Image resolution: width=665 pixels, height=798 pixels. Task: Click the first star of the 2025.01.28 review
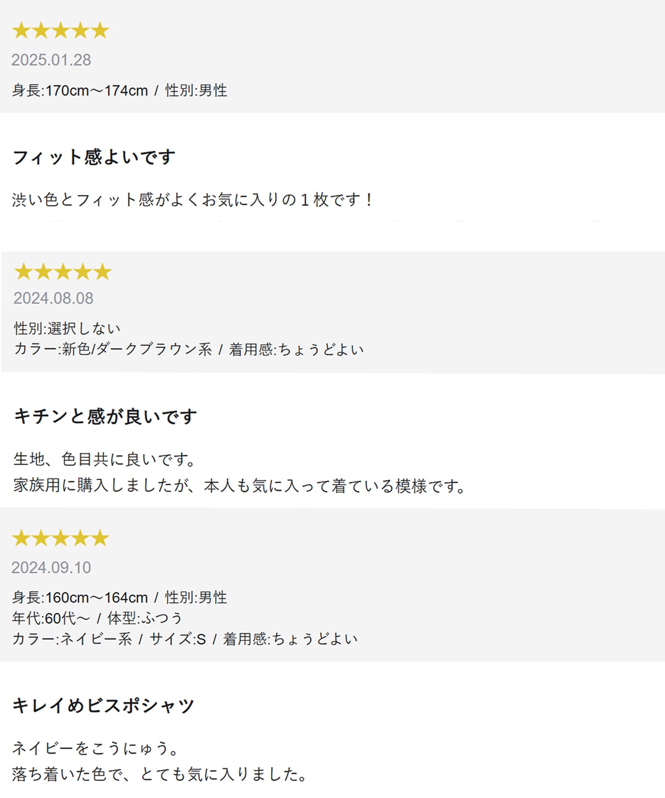click(21, 31)
